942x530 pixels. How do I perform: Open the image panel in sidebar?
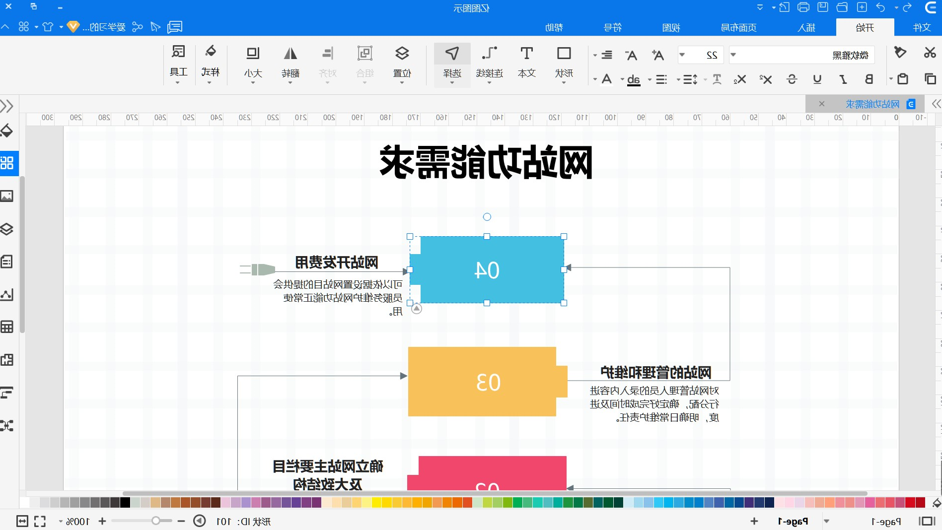[x=7, y=196]
